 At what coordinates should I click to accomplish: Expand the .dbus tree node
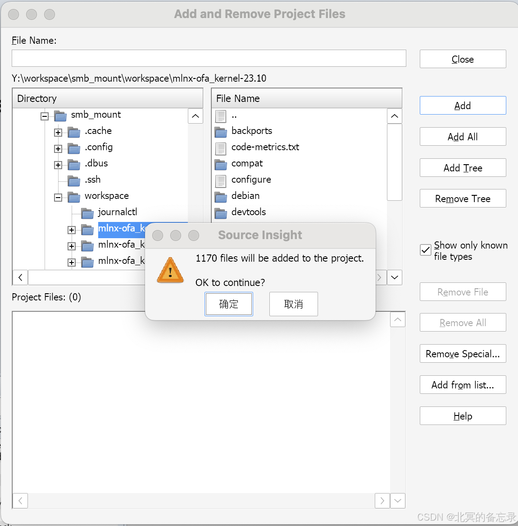click(x=58, y=165)
